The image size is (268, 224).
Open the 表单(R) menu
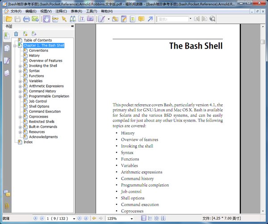pyautogui.click(x=76, y=11)
